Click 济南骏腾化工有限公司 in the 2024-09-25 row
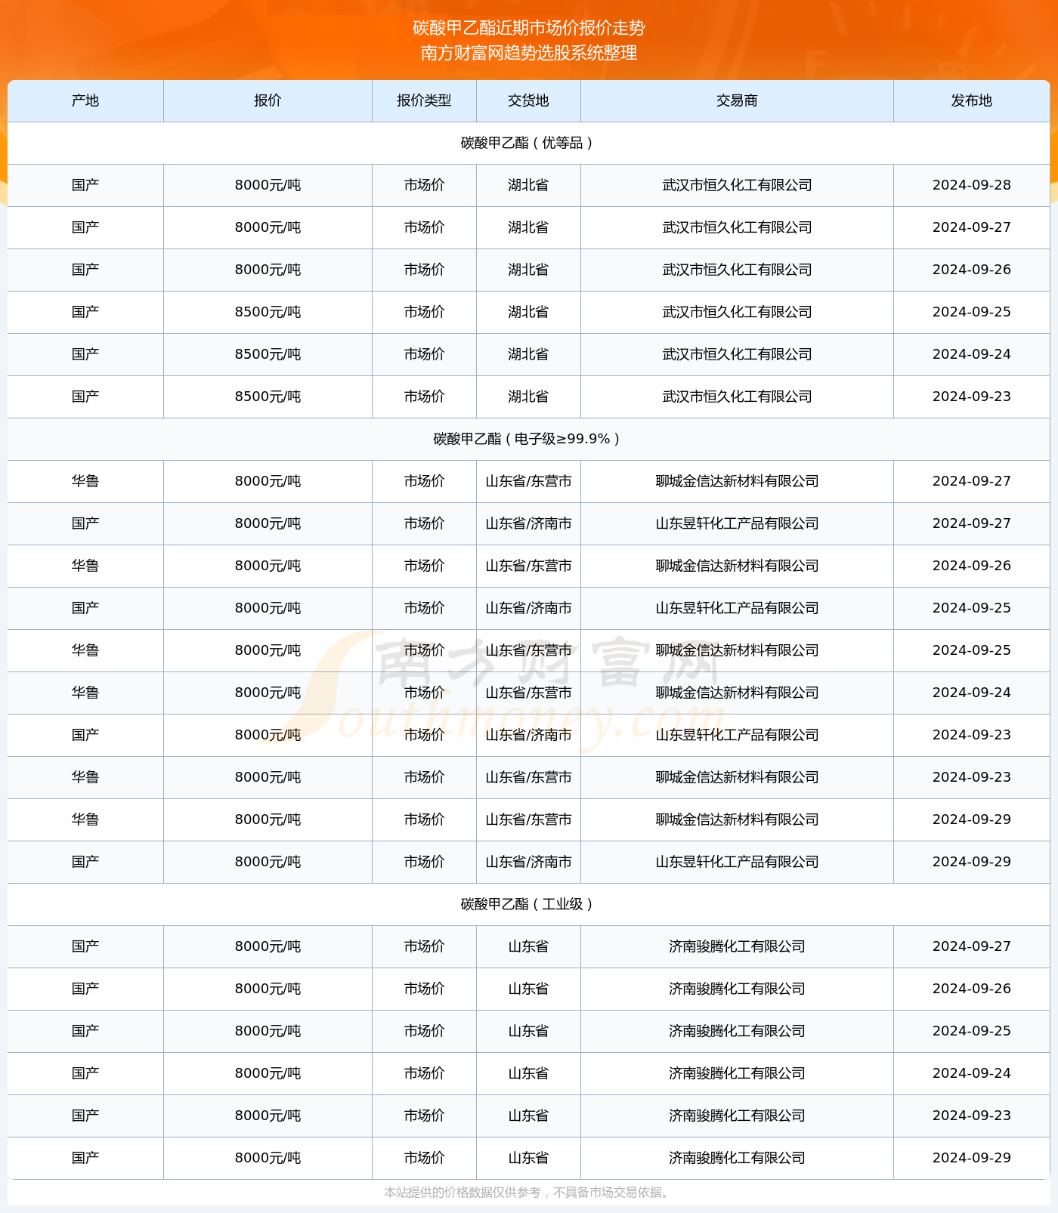 [737, 1031]
